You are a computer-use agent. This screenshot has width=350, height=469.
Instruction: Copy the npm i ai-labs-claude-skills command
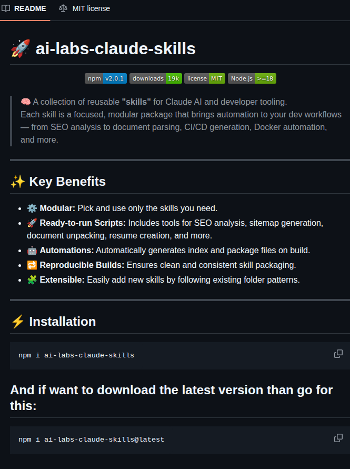(x=338, y=354)
